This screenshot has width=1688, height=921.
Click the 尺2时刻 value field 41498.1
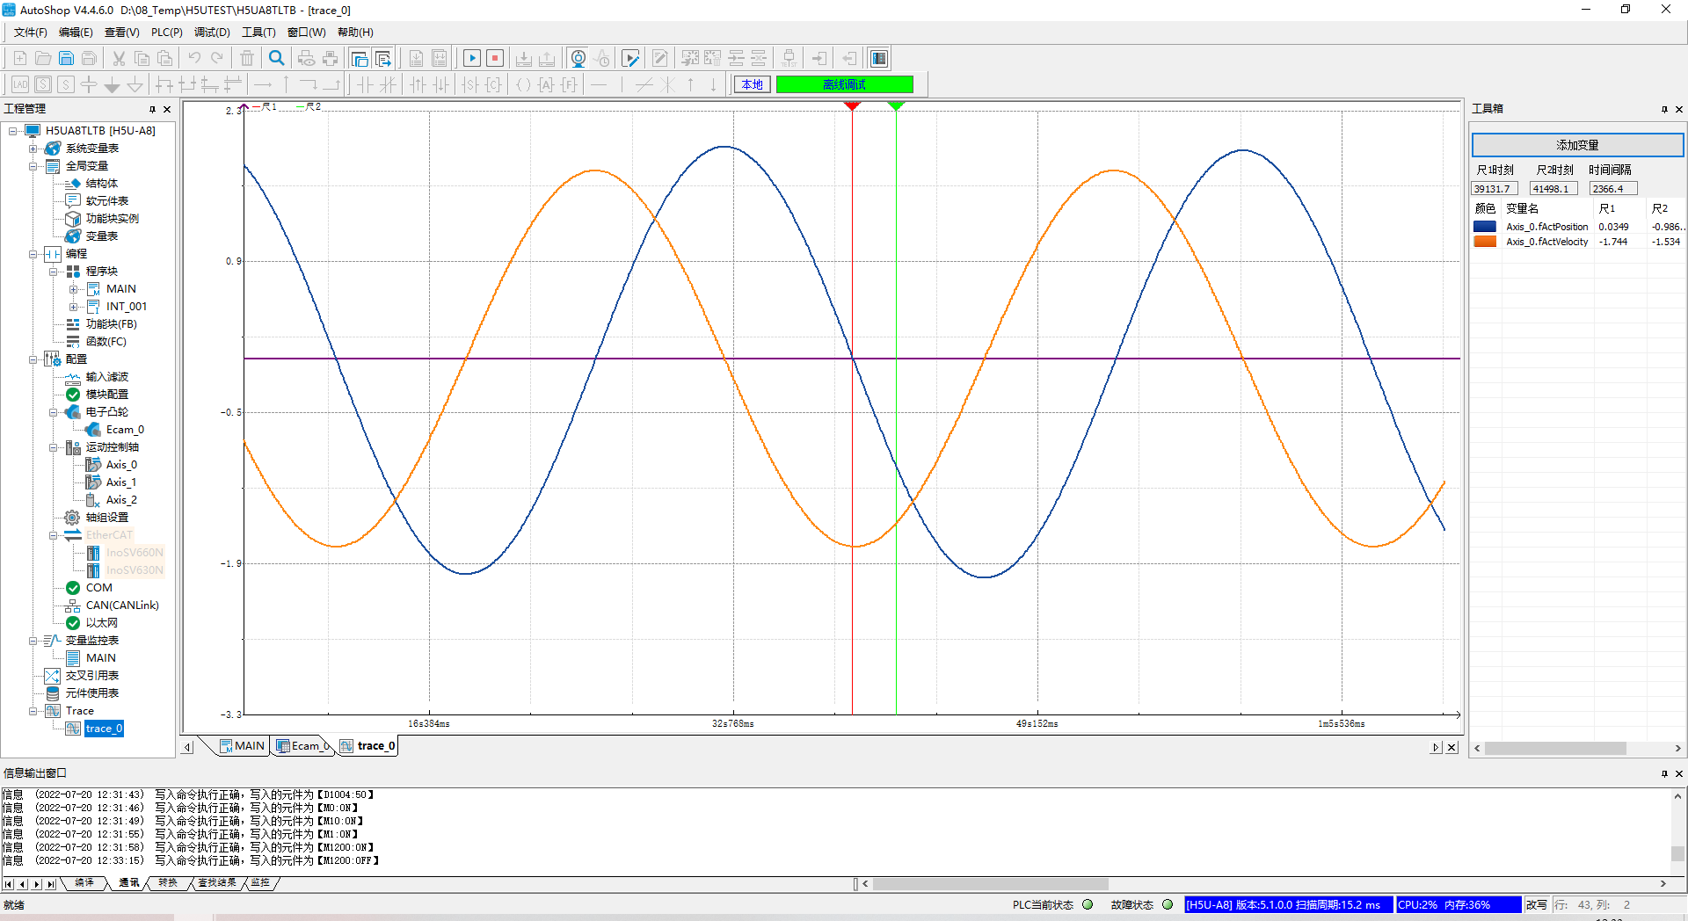(x=1553, y=189)
